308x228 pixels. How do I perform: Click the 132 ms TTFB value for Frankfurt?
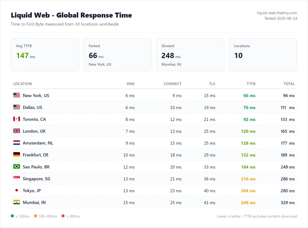tap(248, 155)
